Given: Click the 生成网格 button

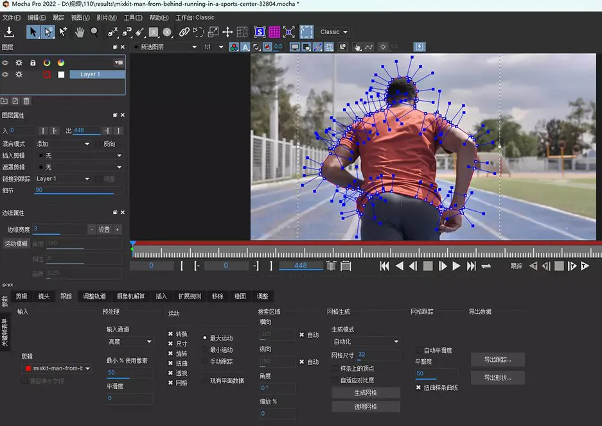Looking at the screenshot, I should point(366,392).
